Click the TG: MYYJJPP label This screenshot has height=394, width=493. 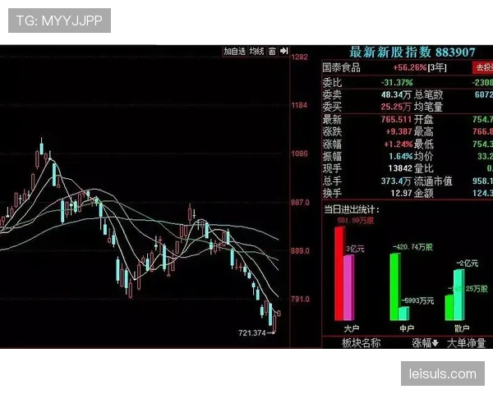click(x=59, y=20)
